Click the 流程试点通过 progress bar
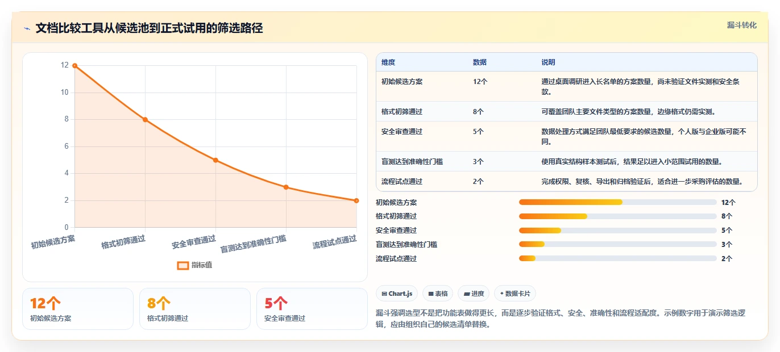Screen dimensions: 780x352 (618, 258)
